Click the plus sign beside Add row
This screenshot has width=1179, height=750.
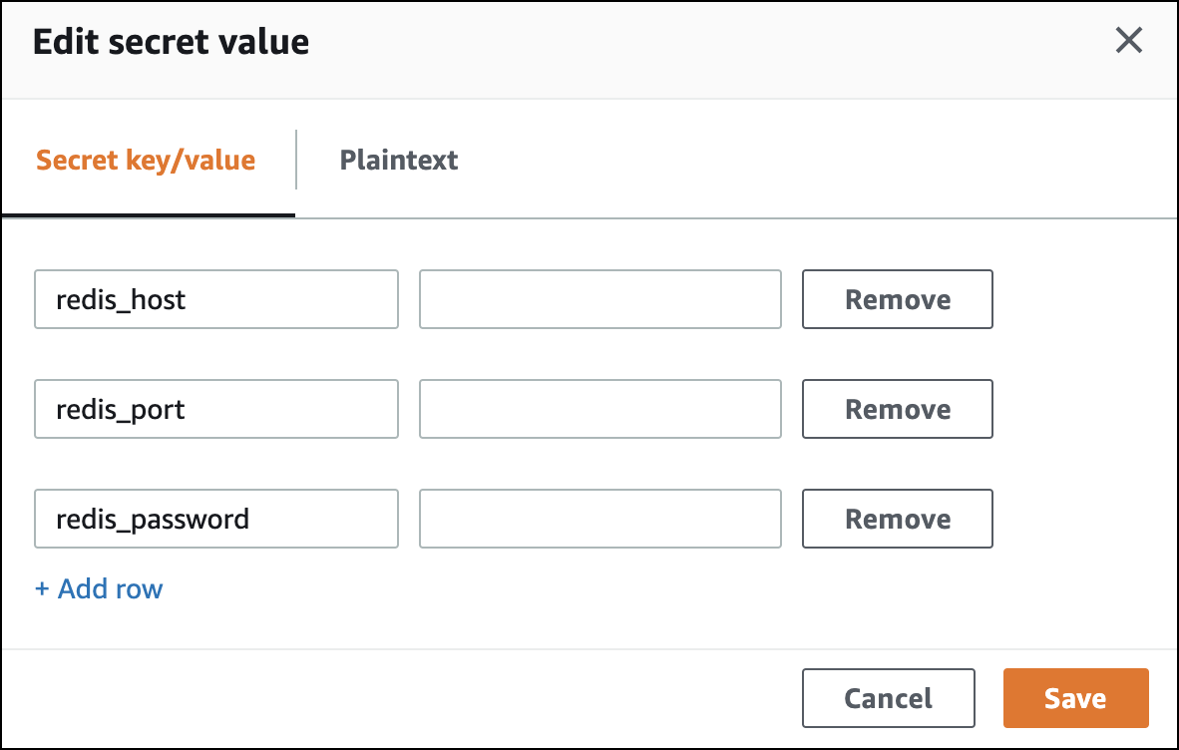pos(42,589)
